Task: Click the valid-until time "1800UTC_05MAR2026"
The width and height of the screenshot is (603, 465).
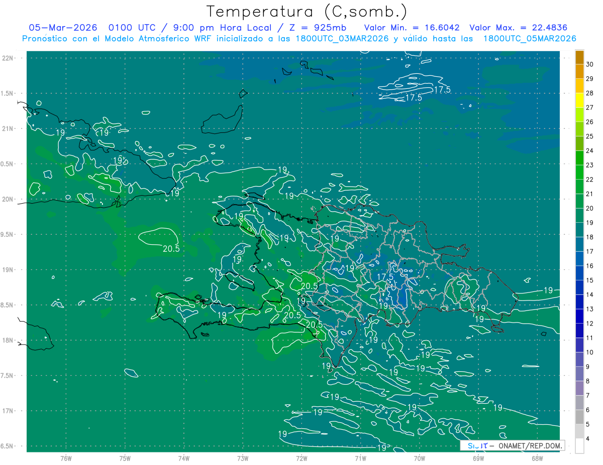Action: (530, 39)
